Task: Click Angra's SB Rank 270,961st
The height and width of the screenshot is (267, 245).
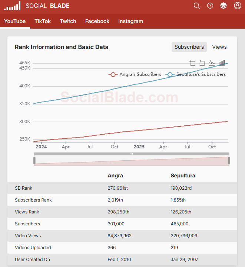Action: [118, 188]
